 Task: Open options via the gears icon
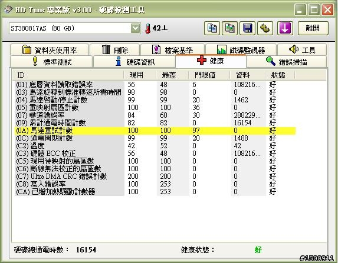pyautogui.click(x=265, y=28)
